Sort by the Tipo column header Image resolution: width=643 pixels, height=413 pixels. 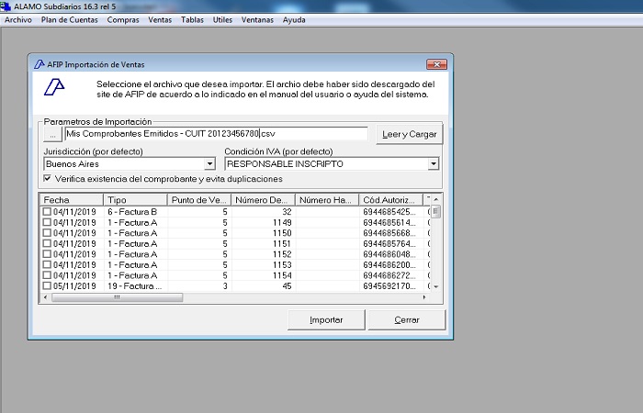pos(135,200)
